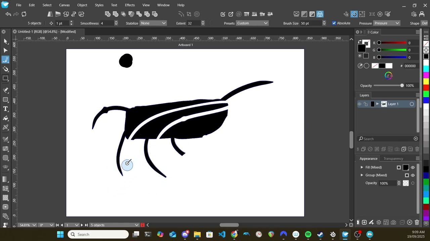
Task: Expand the Group (Mixed) row
Action: (x=362, y=175)
